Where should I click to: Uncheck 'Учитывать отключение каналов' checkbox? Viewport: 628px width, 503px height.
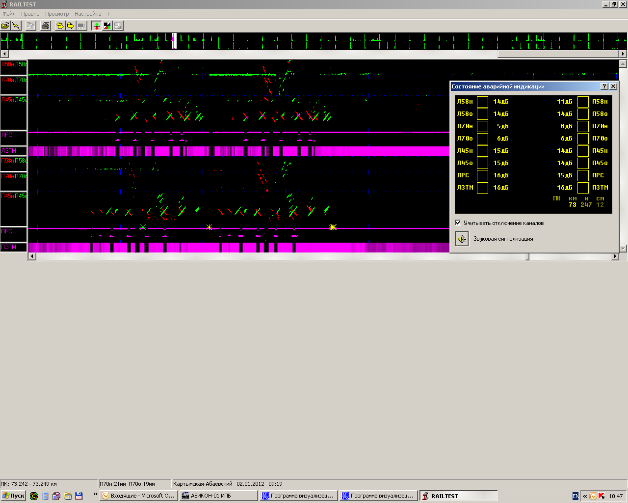point(458,223)
